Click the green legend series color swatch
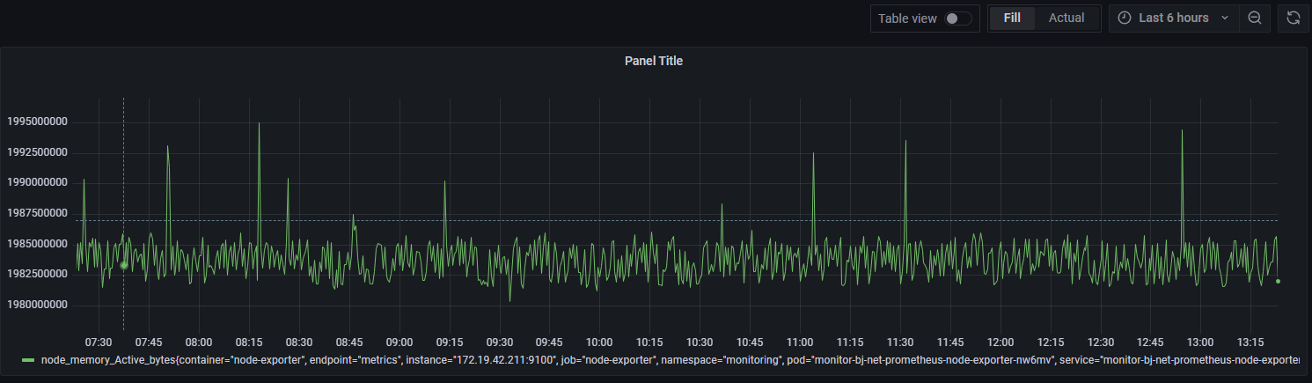Viewport: 1312px width, 383px height. (29, 360)
